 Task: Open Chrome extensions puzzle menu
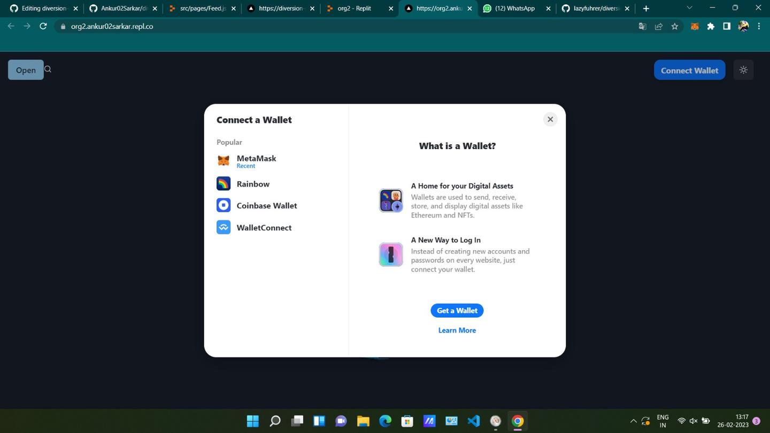pos(711,26)
